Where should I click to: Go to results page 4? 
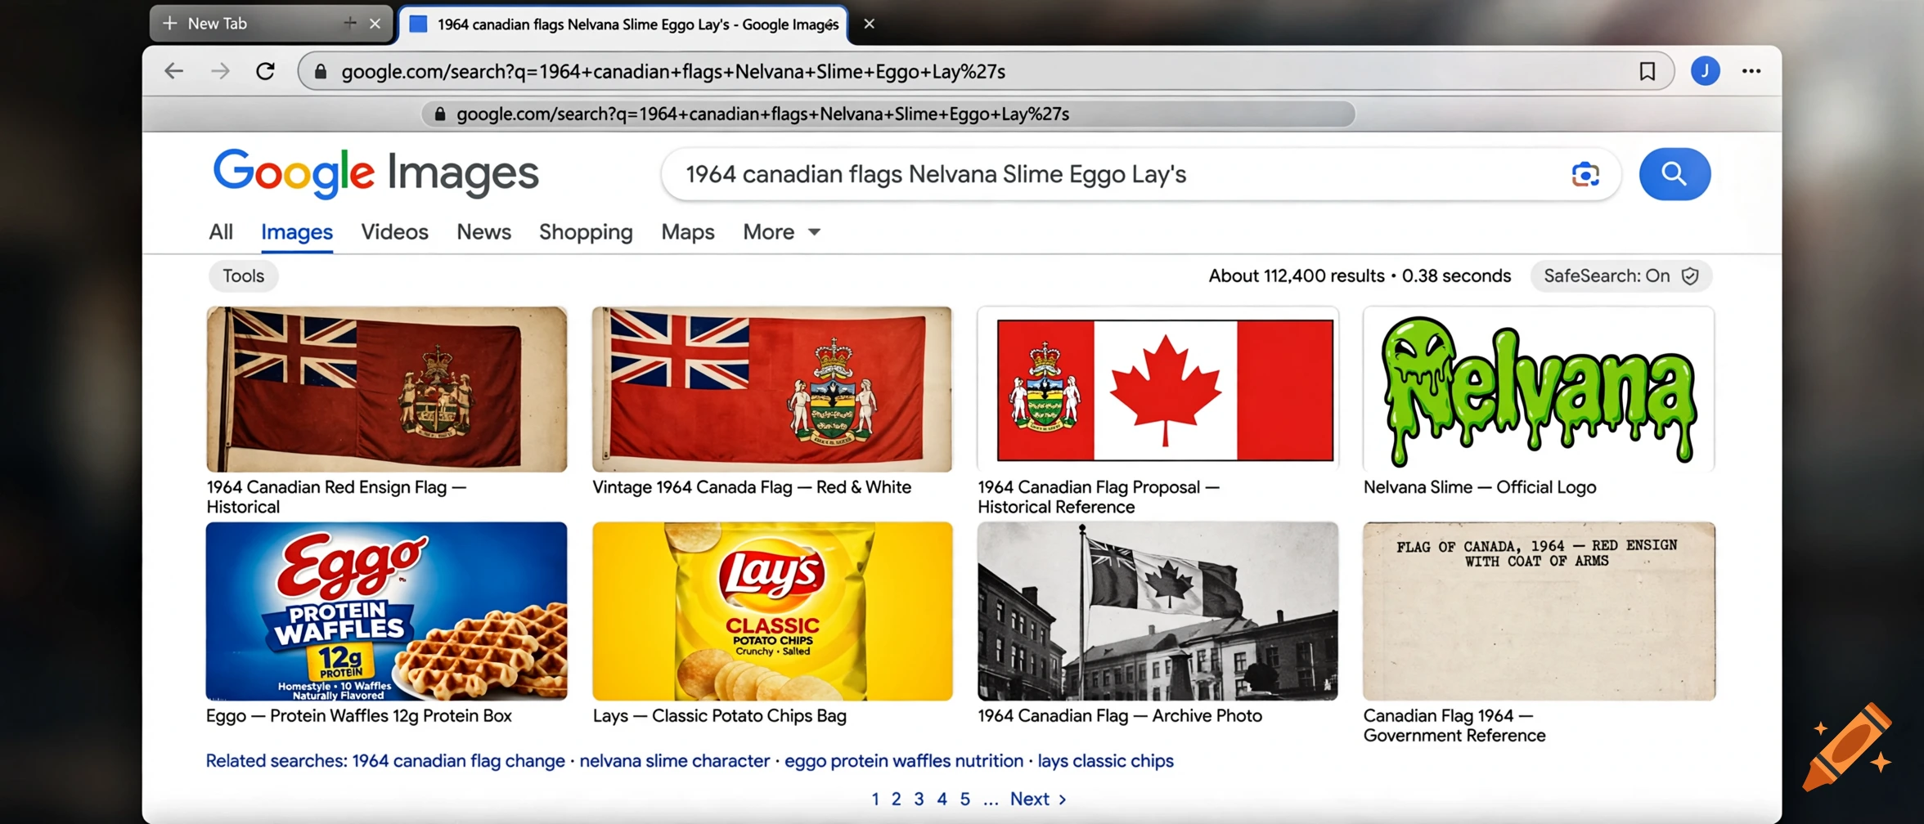pos(942,799)
